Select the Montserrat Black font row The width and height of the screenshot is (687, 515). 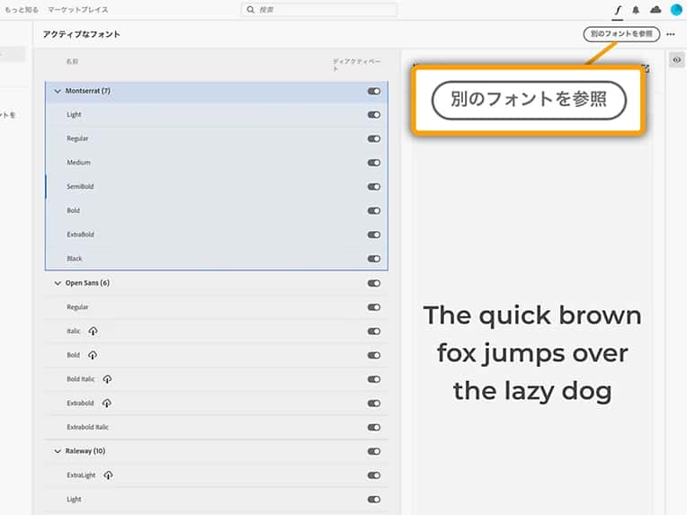tap(217, 258)
